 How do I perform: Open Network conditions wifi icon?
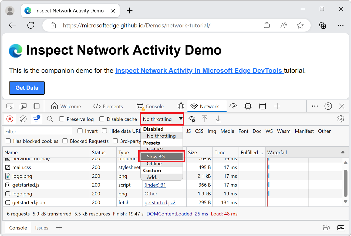pos(192,119)
